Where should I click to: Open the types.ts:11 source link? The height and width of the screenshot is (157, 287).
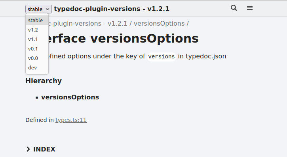point(71,120)
